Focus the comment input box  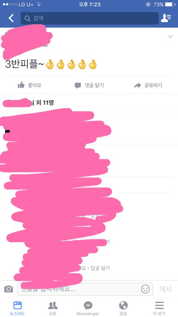tap(85, 289)
